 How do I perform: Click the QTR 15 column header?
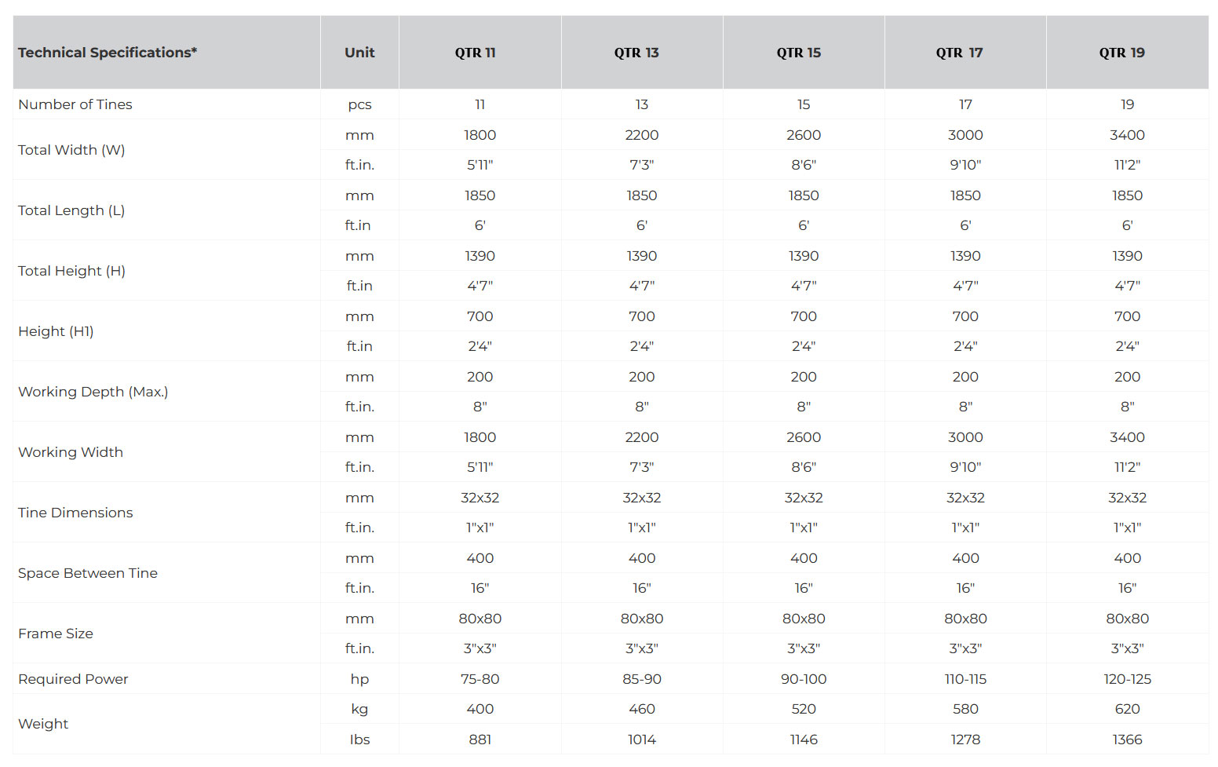click(x=799, y=53)
